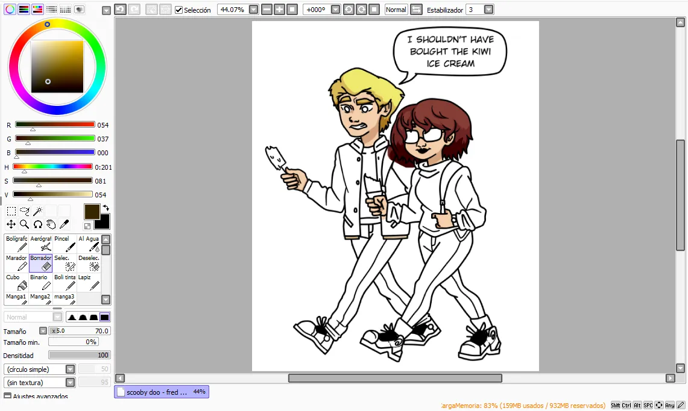Click the reset rotation square button

374,10
